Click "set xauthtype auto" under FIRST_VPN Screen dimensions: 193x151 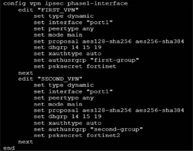[x=67, y=54]
